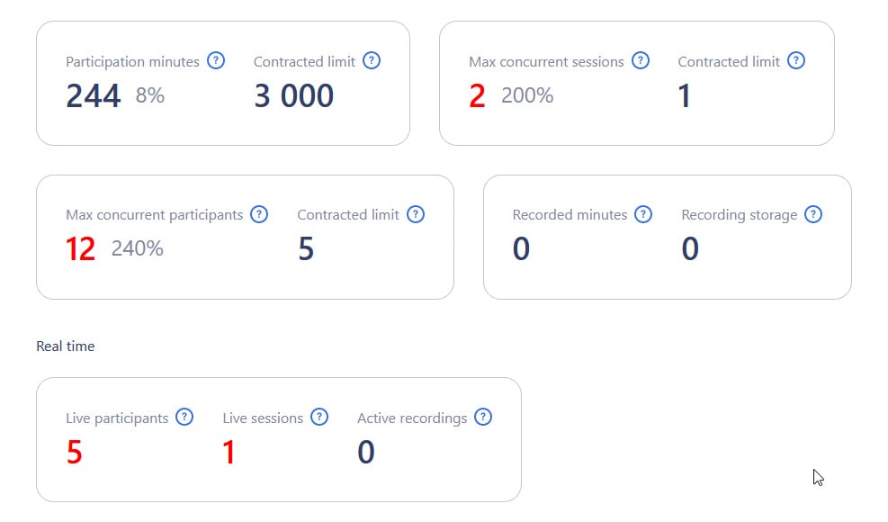888x522 pixels.
Task: Click help icon beside Participation minutes
Action: 216,61
